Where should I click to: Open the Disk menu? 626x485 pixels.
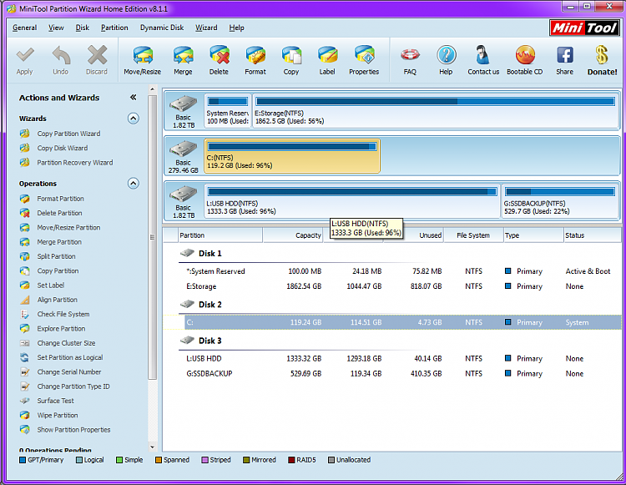click(83, 28)
